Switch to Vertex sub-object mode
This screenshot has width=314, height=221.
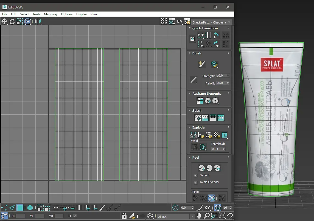tap(4, 208)
